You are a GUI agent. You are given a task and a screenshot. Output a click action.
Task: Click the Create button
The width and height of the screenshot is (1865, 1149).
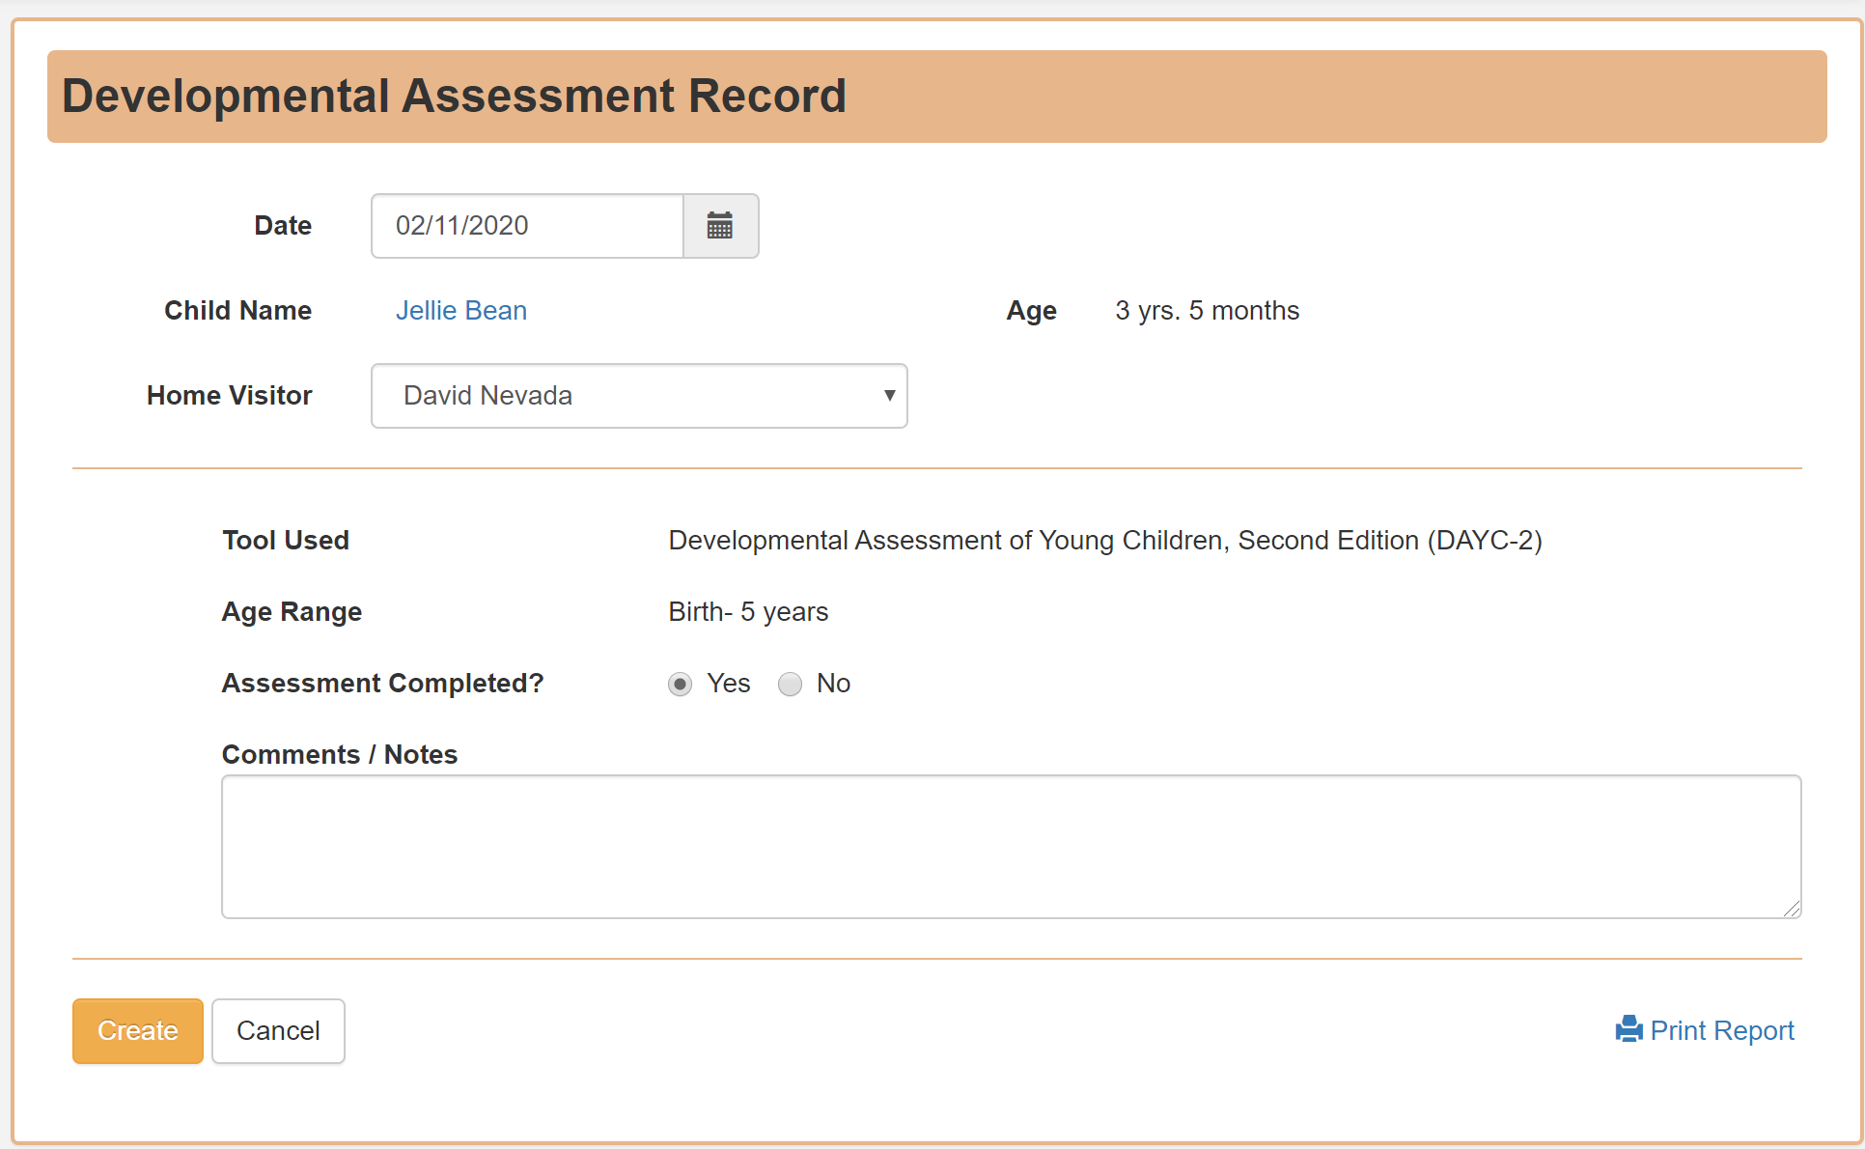[138, 1031]
